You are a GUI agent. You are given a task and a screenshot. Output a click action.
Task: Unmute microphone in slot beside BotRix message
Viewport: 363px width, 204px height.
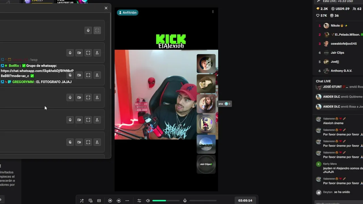point(70,75)
